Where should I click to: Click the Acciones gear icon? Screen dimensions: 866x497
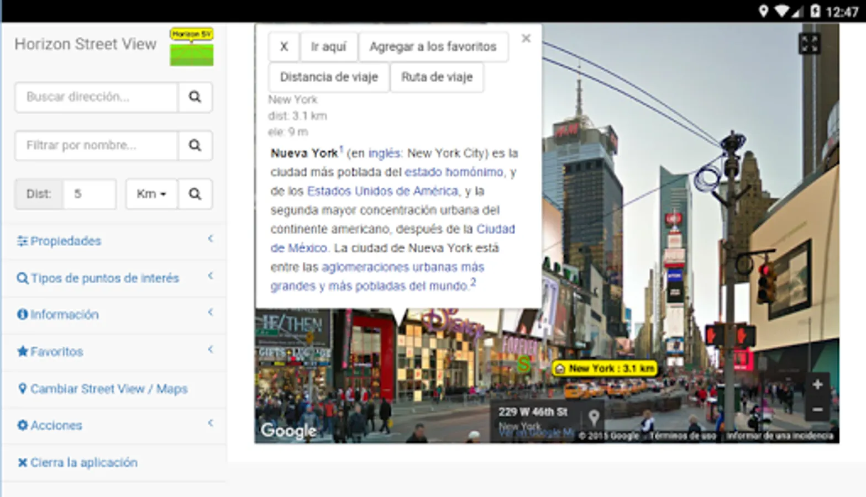22,425
